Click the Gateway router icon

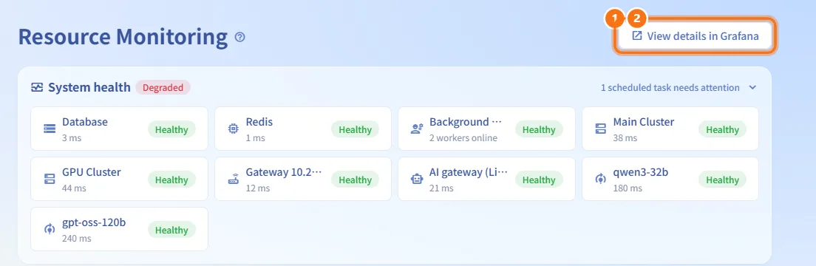(x=233, y=179)
